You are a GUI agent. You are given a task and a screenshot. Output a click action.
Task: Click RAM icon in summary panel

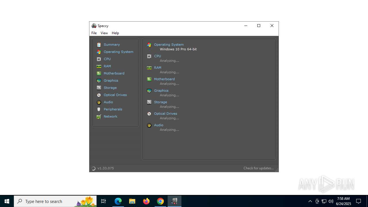click(149, 68)
